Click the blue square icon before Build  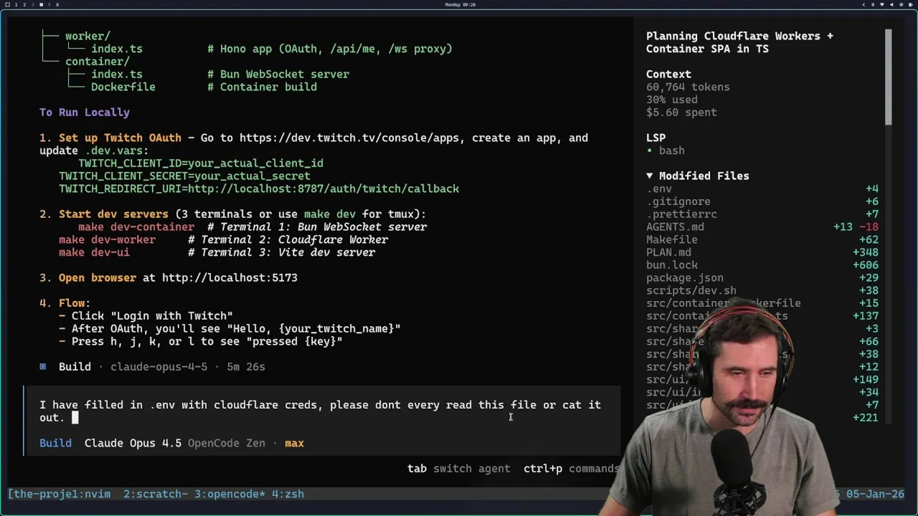coord(42,366)
